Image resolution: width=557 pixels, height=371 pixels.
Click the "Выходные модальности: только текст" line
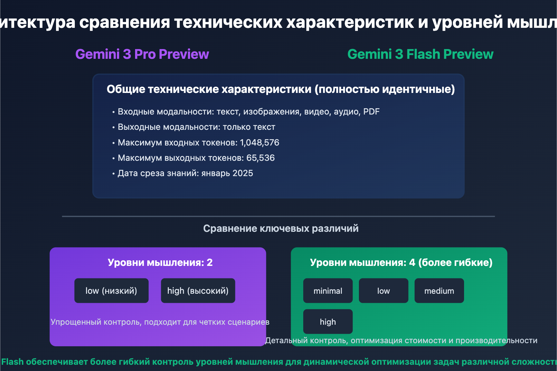pos(196,127)
